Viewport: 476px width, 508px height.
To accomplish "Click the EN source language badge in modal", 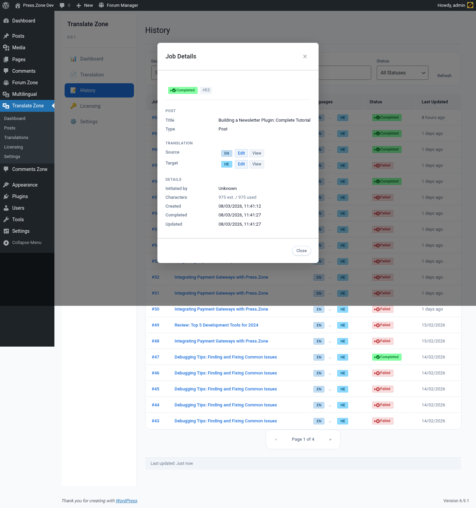I will tap(227, 153).
